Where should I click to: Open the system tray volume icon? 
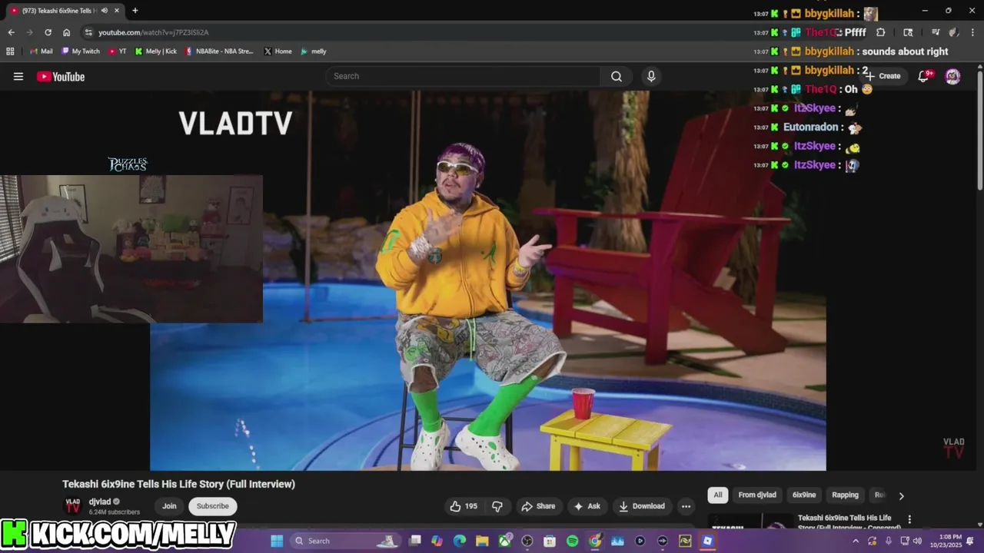click(x=917, y=541)
